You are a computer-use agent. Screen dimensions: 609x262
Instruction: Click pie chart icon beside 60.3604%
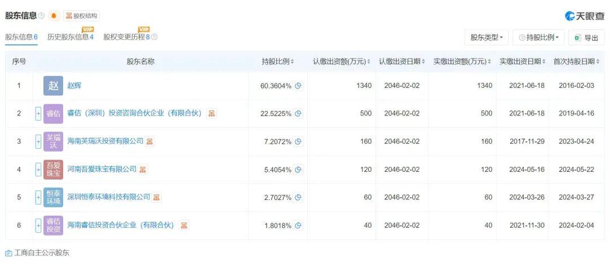(x=298, y=86)
